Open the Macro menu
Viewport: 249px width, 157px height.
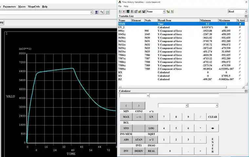point(22,7)
